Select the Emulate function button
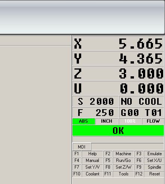Image resolution: width=165 pixels, height=184 pixels. 154,154
